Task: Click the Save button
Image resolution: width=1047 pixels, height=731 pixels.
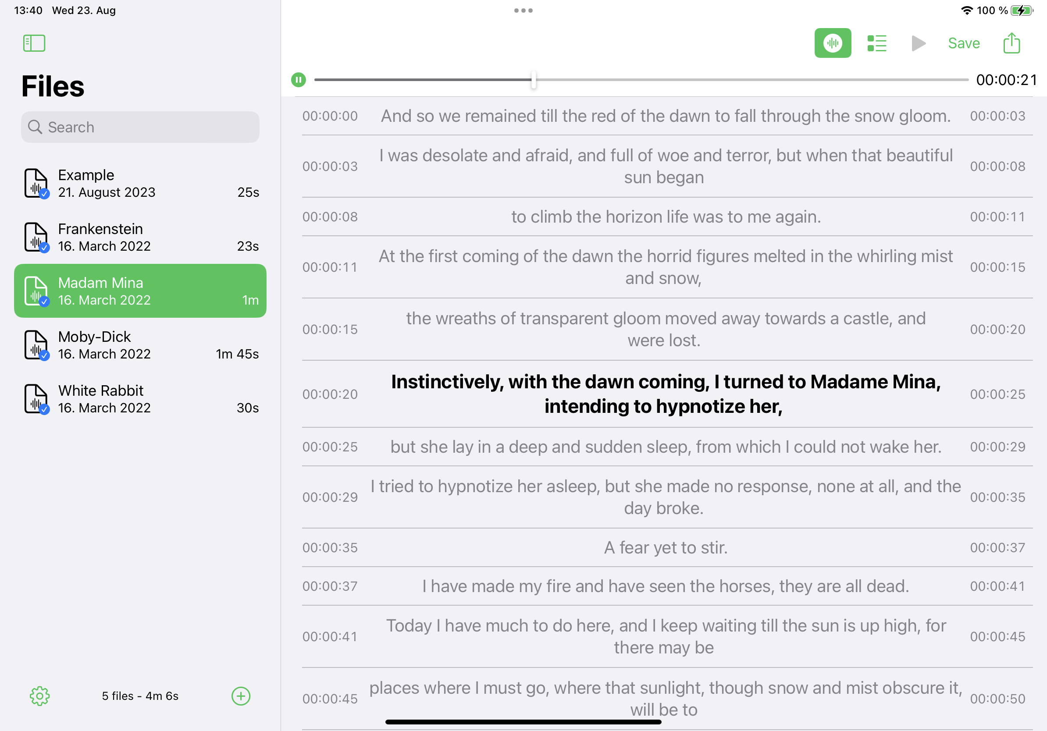Action: click(x=964, y=43)
